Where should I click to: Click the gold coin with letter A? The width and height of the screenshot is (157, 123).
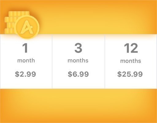(27, 27)
